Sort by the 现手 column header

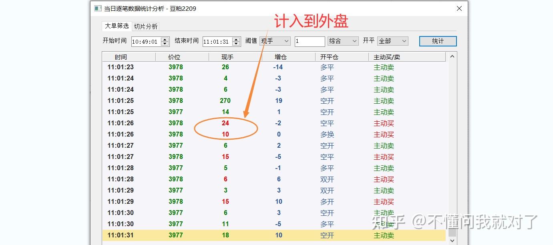[235, 57]
